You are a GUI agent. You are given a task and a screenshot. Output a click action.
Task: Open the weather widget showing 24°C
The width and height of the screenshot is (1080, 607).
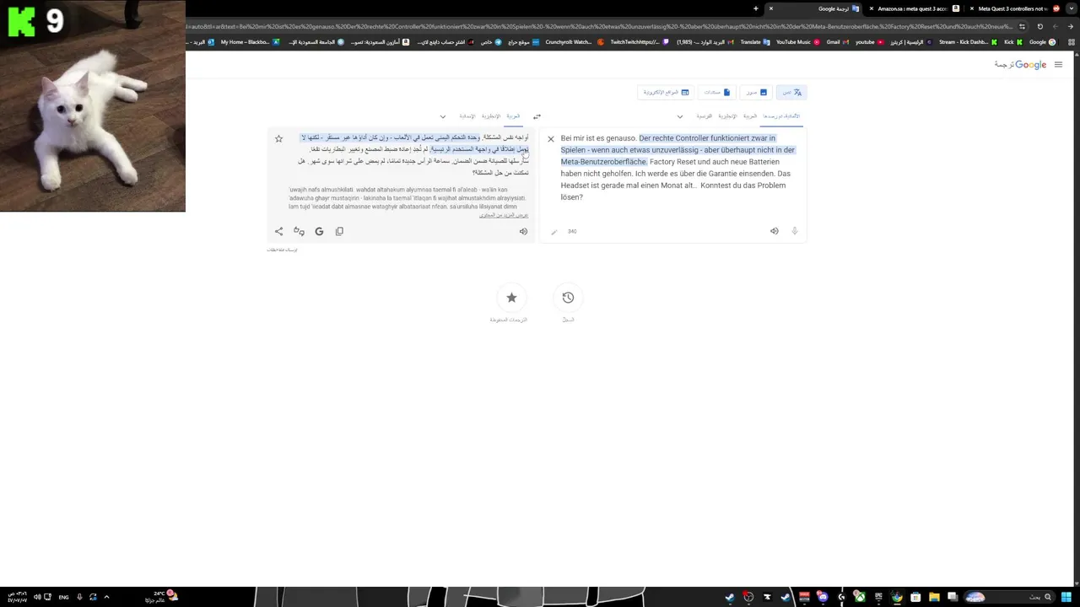coord(160,597)
